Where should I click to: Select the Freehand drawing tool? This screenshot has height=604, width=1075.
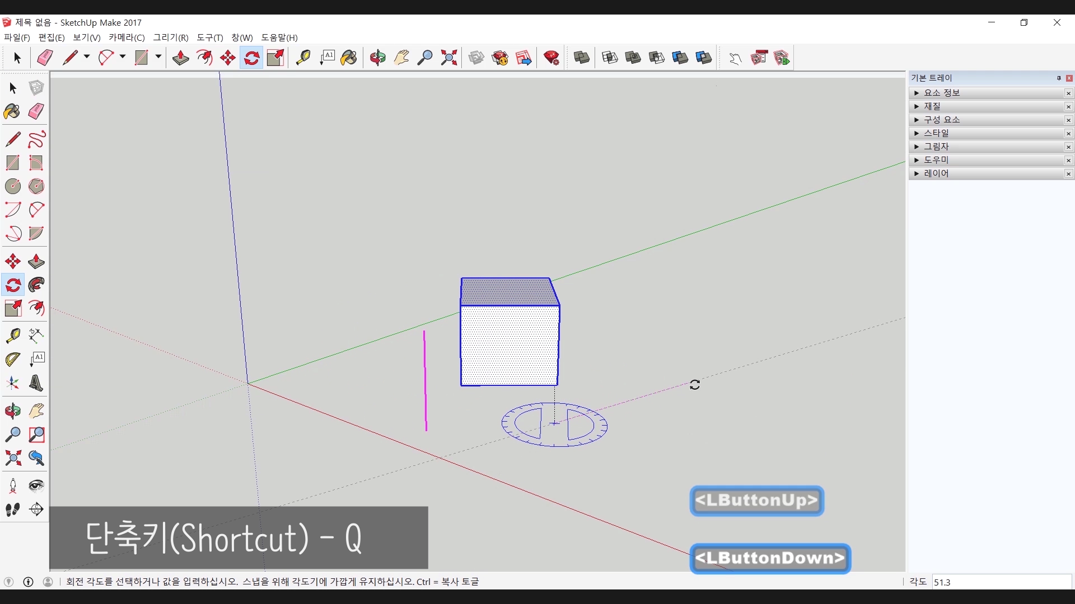[x=36, y=139]
